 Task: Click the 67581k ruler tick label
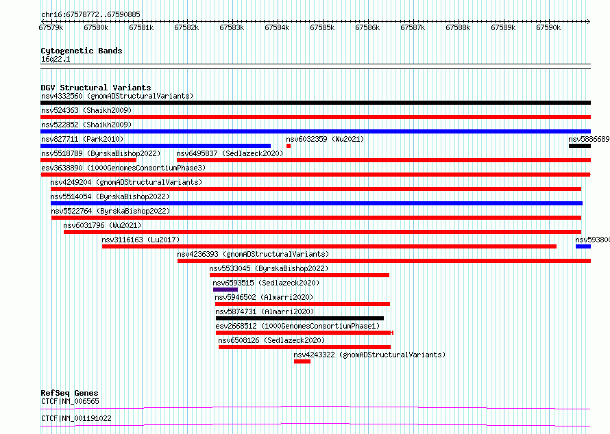coord(141,28)
